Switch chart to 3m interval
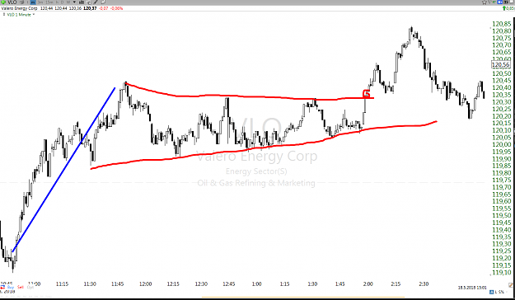 point(40,2)
